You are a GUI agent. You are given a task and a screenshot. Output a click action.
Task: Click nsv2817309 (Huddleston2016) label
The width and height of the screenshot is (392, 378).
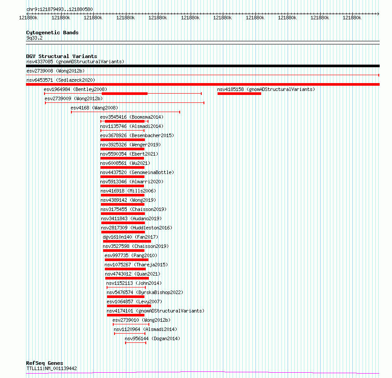(x=137, y=228)
